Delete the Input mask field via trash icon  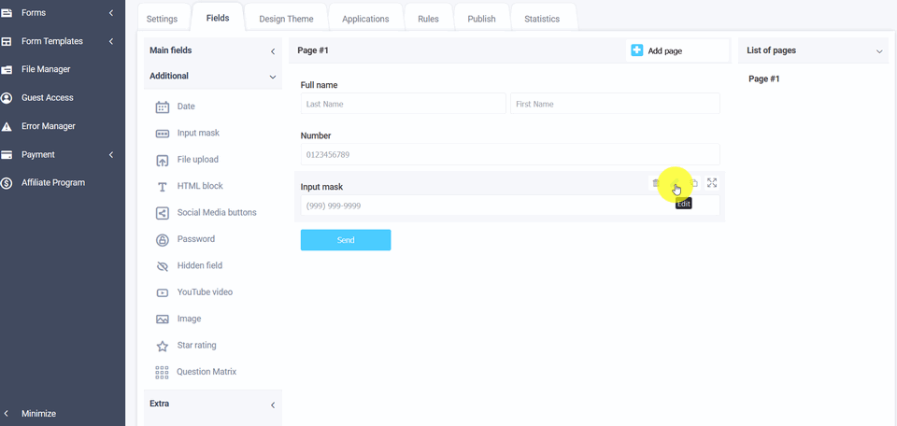click(x=656, y=183)
